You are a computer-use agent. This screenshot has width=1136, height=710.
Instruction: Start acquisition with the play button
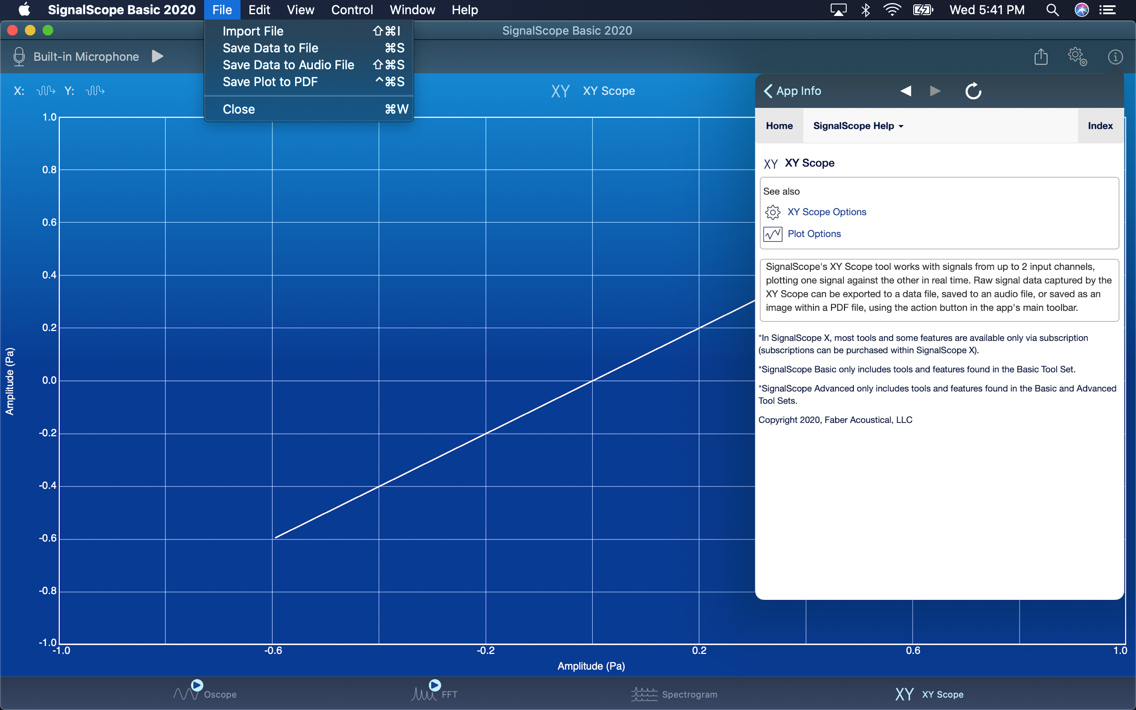(x=158, y=56)
